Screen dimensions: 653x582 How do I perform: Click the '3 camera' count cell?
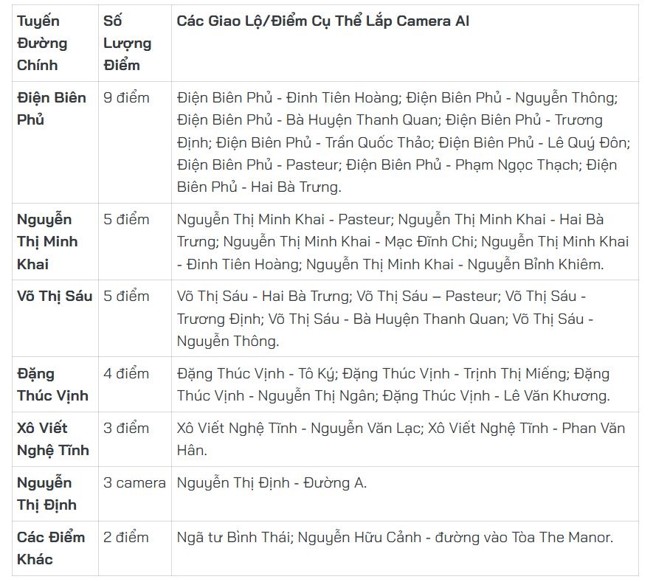[134, 482]
